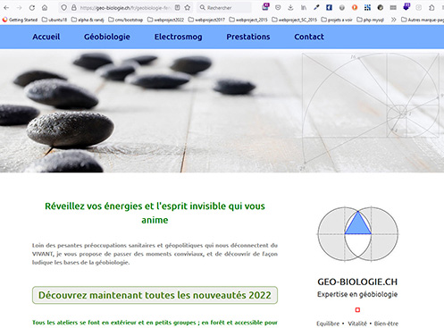Open the Autres marque-pages folder
This screenshot has height=328, width=444.
pyautogui.click(x=423, y=20)
